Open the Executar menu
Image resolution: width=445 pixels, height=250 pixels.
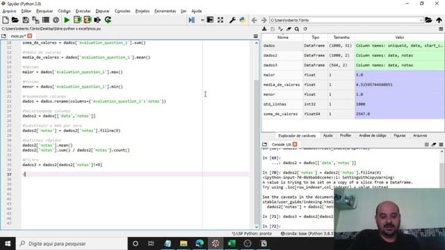[x=83, y=11]
